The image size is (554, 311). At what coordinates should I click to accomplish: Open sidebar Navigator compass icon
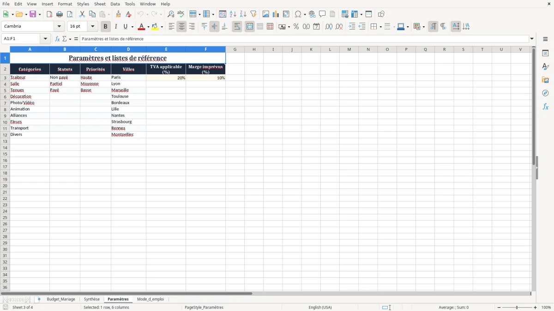pos(545,93)
